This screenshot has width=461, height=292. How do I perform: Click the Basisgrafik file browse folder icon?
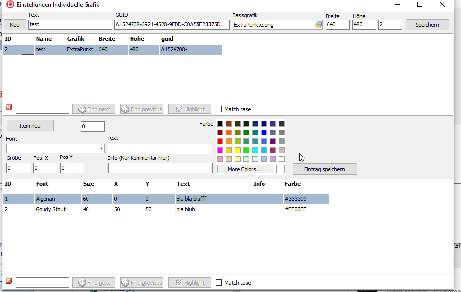coord(317,25)
